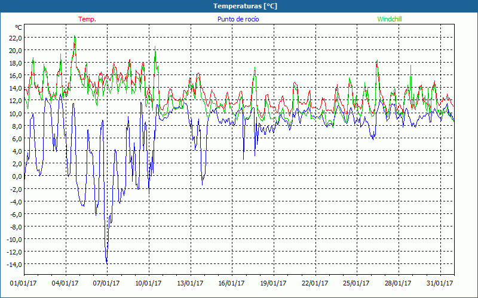Screen dimensions: 478x298
Task: Click the 22,0 y-axis value
Action: (x=16, y=38)
